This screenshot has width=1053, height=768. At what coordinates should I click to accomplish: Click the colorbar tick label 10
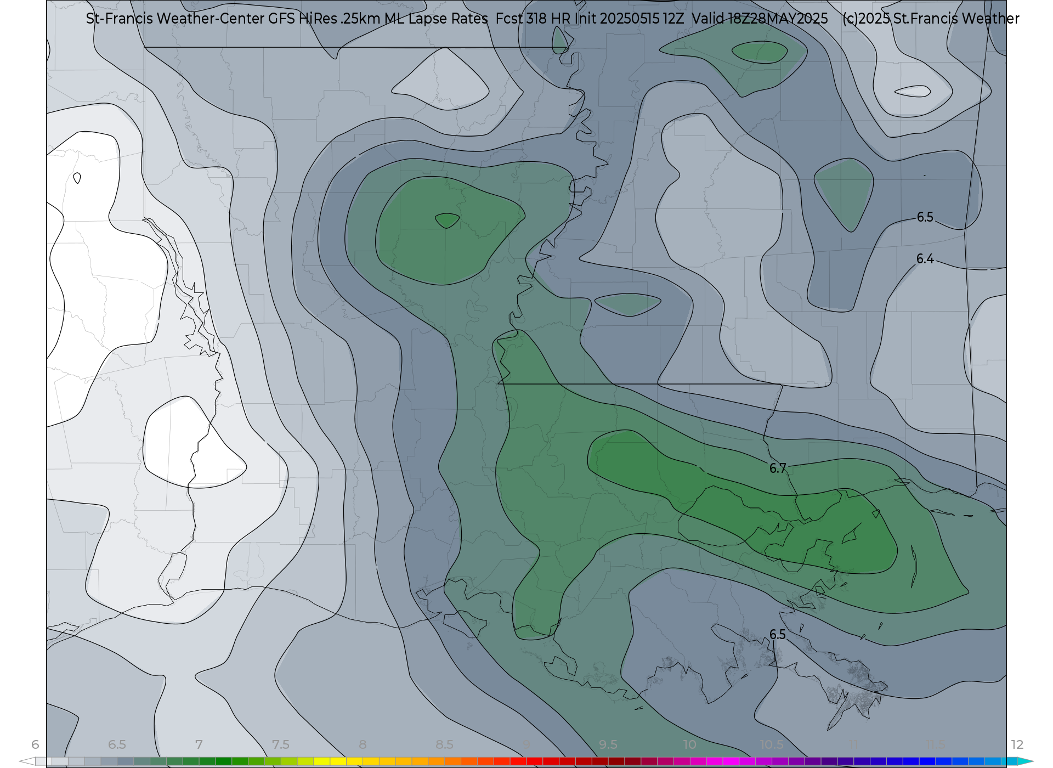(689, 744)
